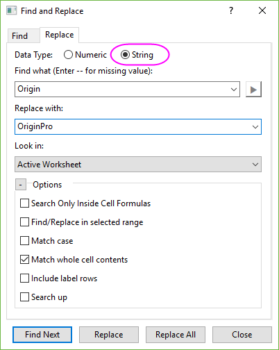
Task: Expand the Replace with dropdown arrow
Action: [x=255, y=127]
